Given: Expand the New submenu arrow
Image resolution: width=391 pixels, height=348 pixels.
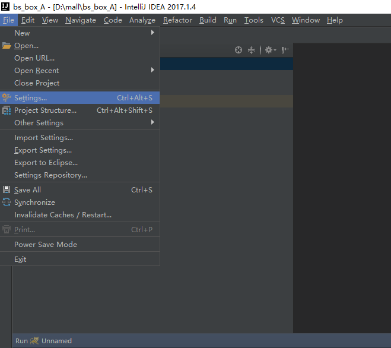Looking at the screenshot, I should (x=152, y=33).
